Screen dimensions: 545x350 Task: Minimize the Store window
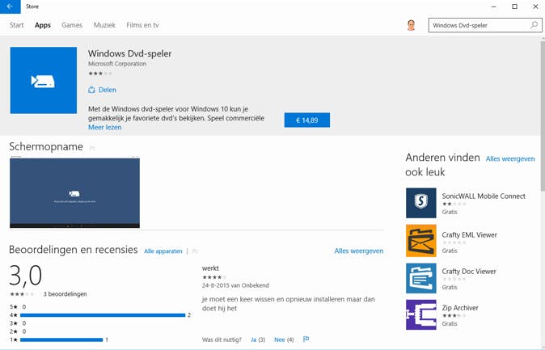(x=494, y=6)
